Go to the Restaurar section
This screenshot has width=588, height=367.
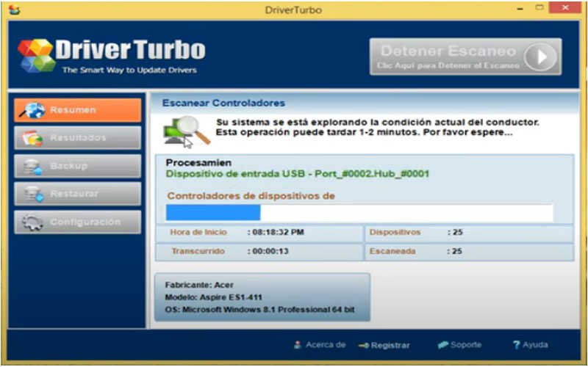(78, 194)
